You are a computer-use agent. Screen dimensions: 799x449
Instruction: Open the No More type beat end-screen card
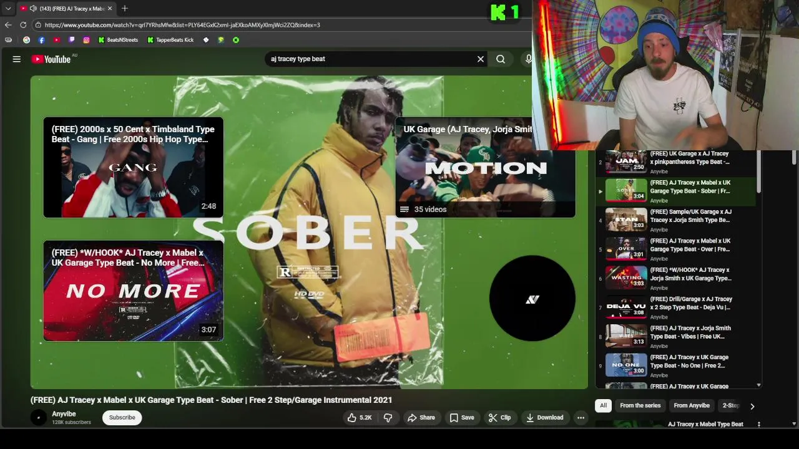coord(134,291)
